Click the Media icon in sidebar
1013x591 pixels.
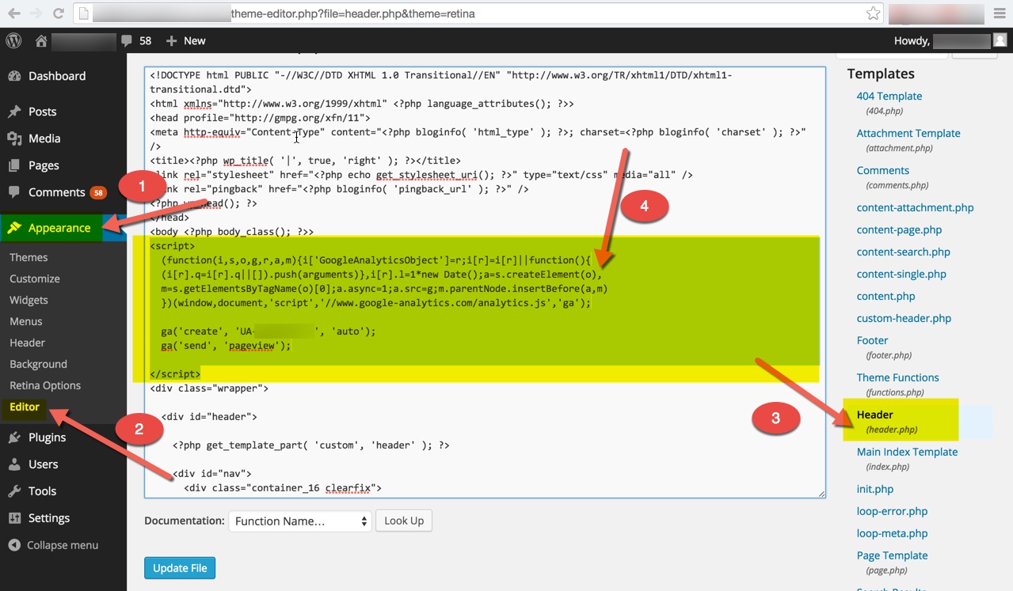click(14, 138)
